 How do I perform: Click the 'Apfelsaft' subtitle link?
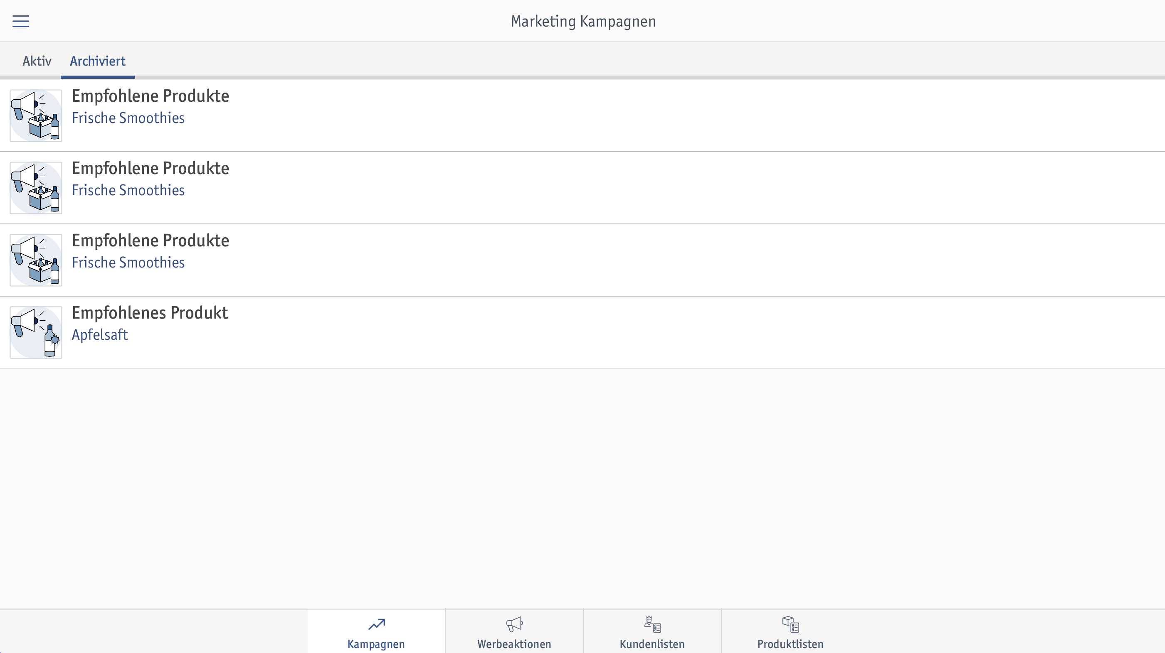pyautogui.click(x=100, y=334)
